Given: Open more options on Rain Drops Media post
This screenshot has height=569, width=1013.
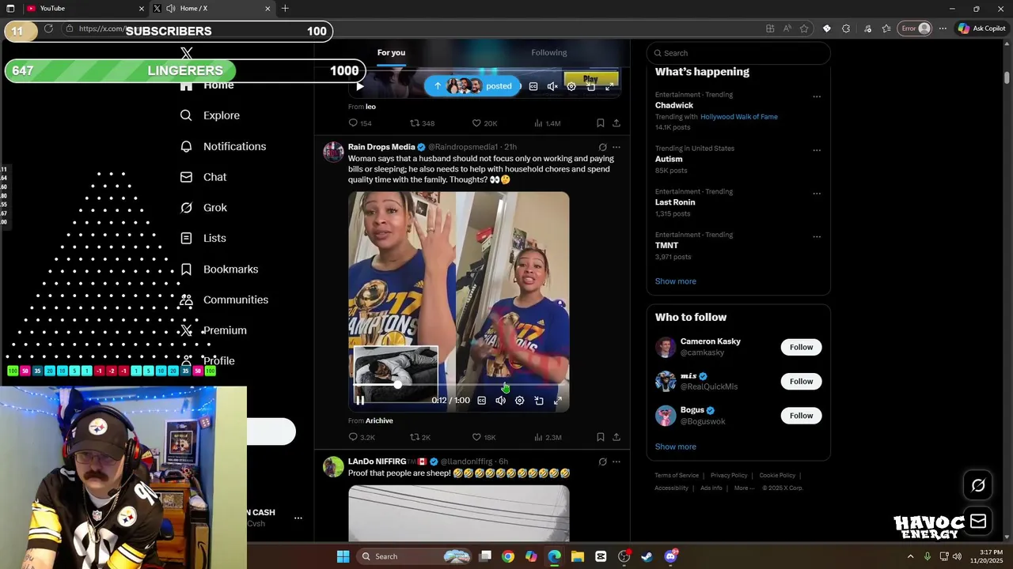Looking at the screenshot, I should [x=617, y=147].
